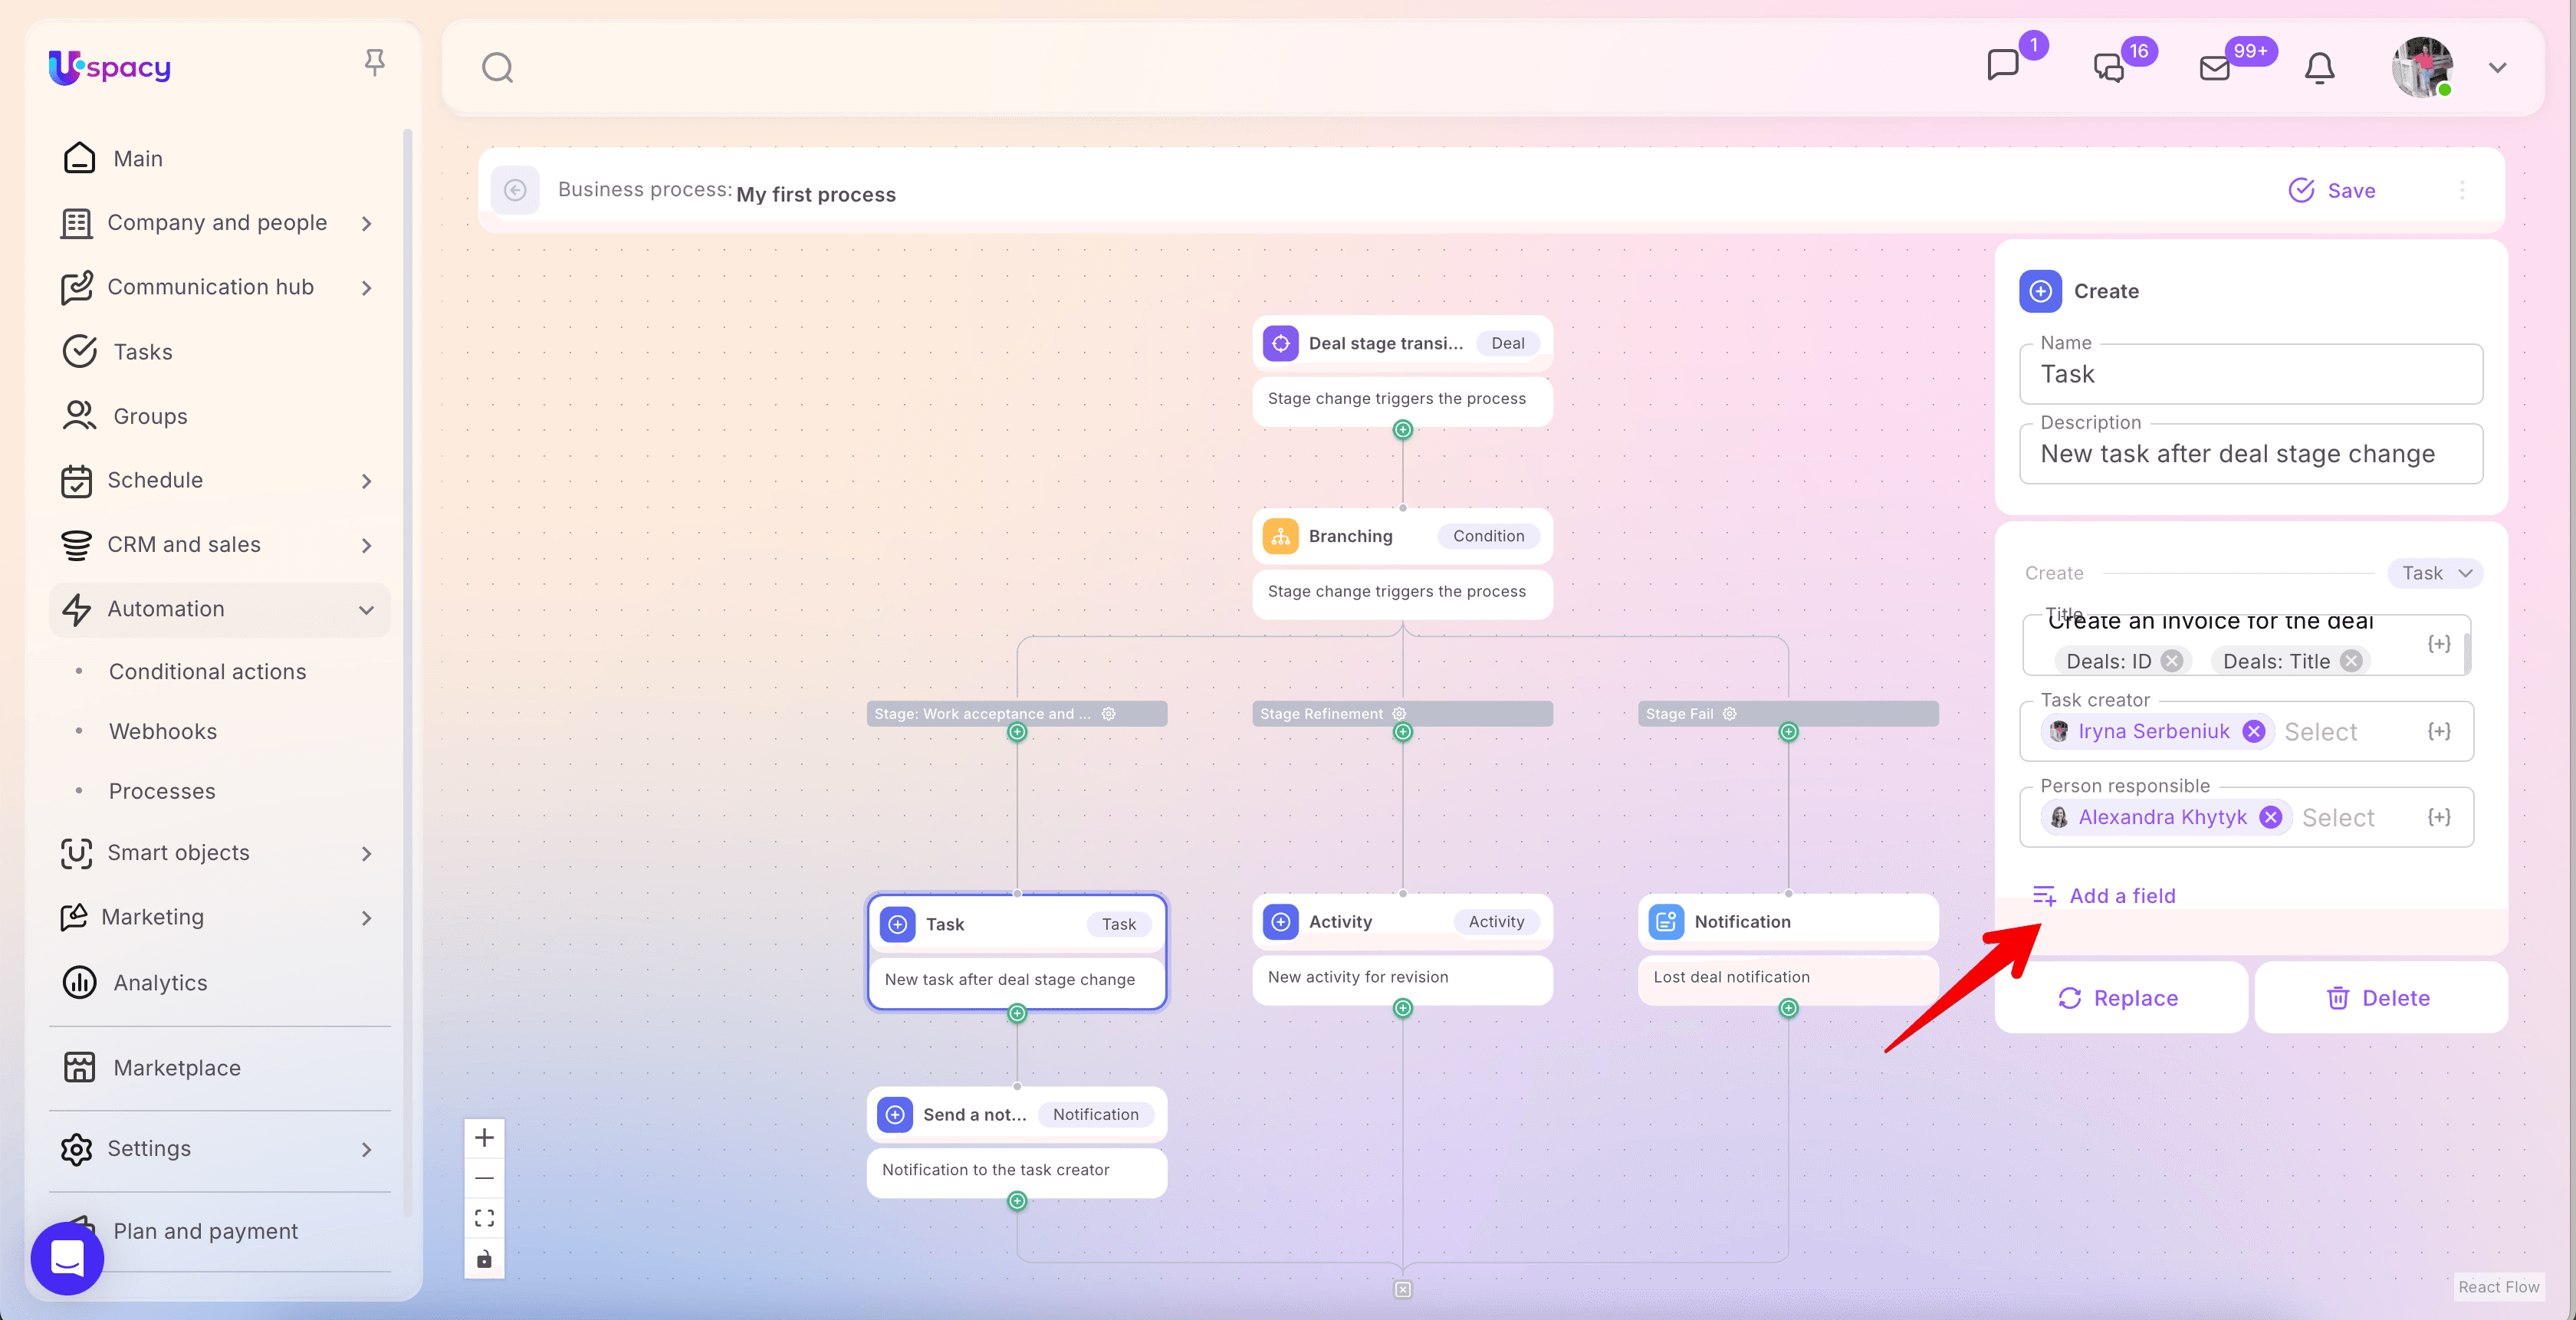Zoom in the canvas with plus control
This screenshot has height=1320, width=2576.
[x=484, y=1138]
